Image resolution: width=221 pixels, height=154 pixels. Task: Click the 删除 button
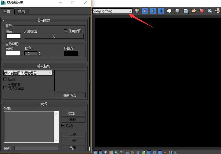tap(73, 120)
